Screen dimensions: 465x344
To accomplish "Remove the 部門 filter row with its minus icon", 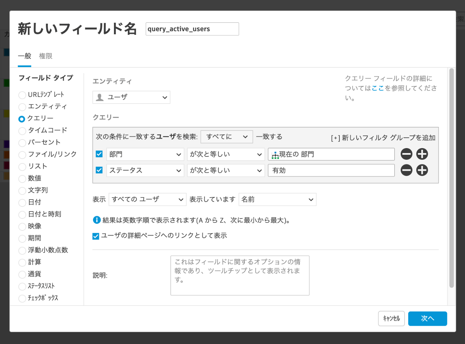I will pyautogui.click(x=406, y=154).
